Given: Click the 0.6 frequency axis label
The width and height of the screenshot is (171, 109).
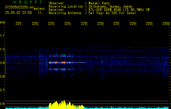Looking at the screenshot, I should [x=2, y=104].
